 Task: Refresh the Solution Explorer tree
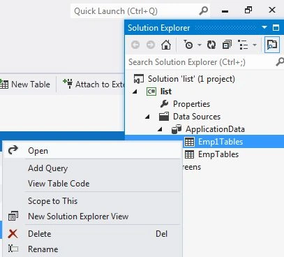tap(211, 45)
